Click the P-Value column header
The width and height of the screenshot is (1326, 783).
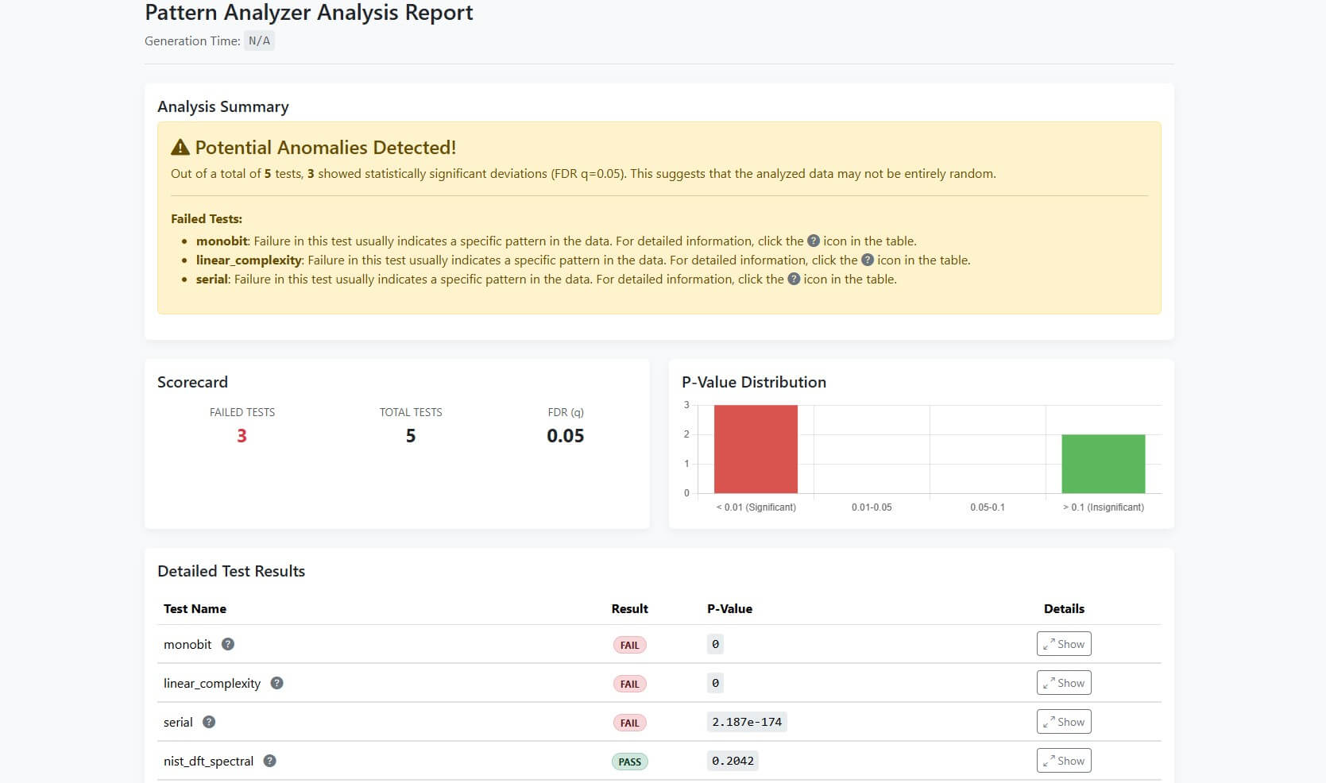pyautogui.click(x=729, y=609)
